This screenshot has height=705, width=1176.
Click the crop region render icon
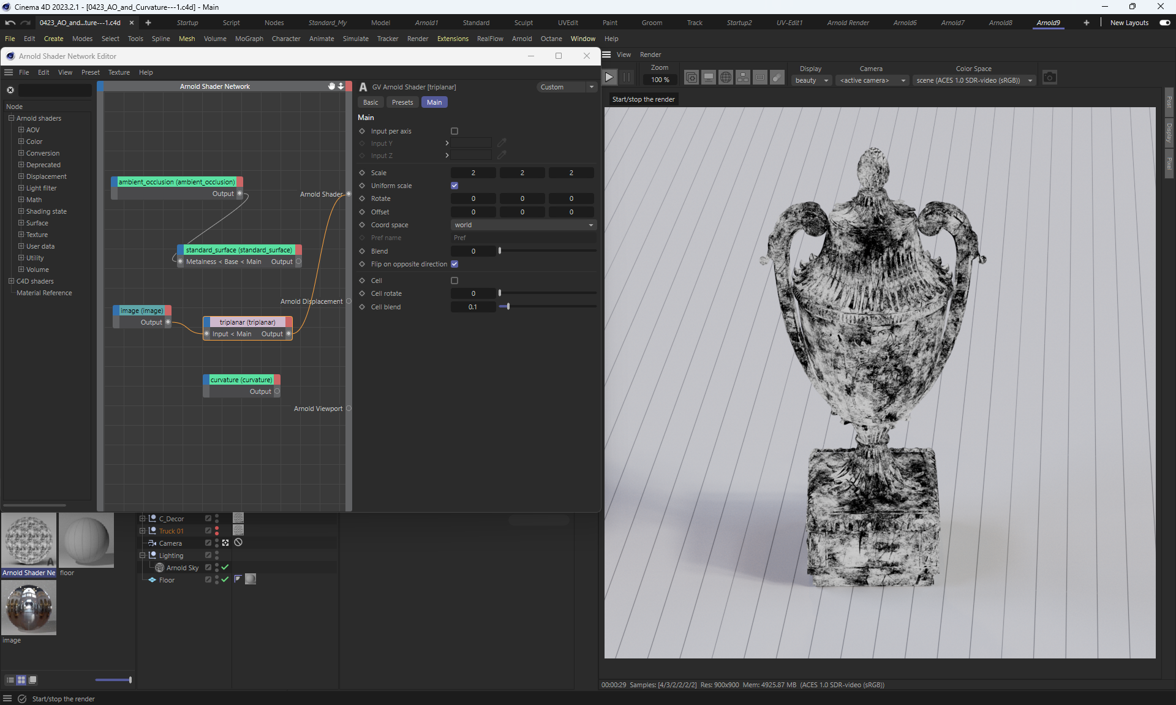point(759,78)
